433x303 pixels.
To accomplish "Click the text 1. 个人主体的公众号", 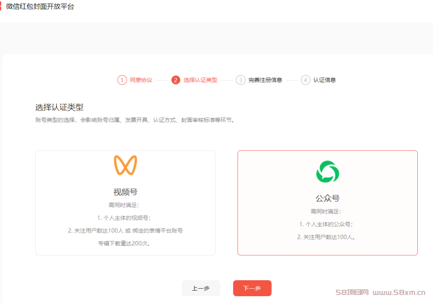I will pyautogui.click(x=326, y=224).
